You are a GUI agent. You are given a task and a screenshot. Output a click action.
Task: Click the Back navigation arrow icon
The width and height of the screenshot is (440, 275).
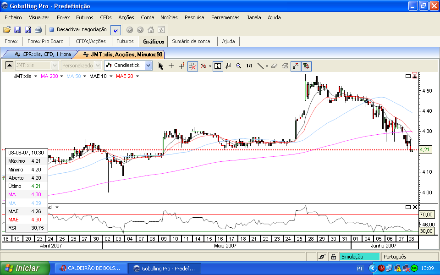[129, 30]
